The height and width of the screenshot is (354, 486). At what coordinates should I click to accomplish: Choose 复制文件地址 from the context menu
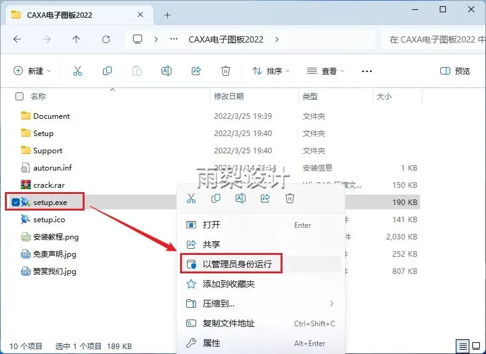click(x=261, y=323)
